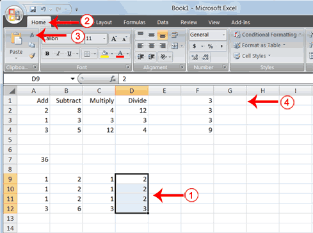Decrease the indent
The width and height of the screenshot is (313, 233).
click(x=141, y=57)
